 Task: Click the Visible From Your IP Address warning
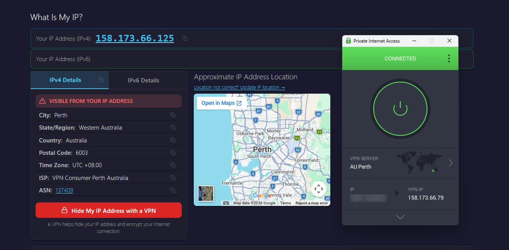(x=109, y=101)
